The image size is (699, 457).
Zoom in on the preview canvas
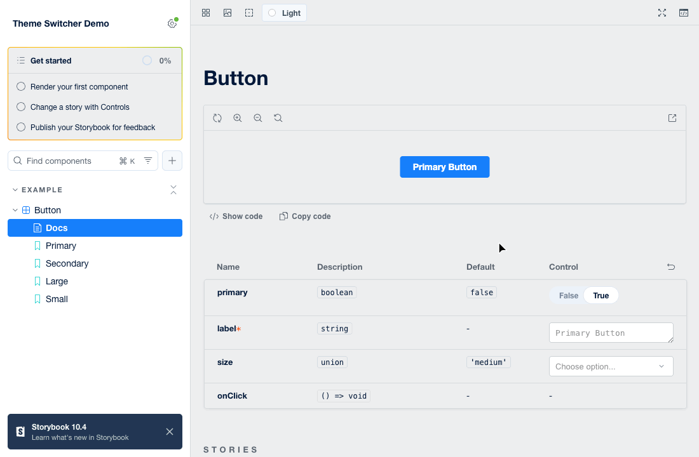coord(238,118)
